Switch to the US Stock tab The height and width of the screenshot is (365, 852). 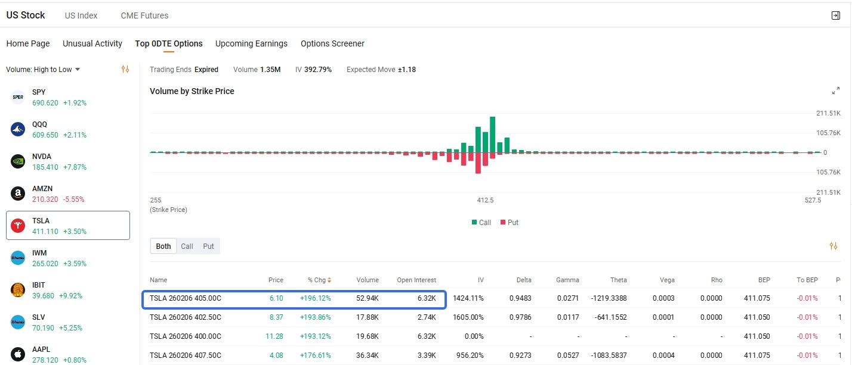tap(26, 15)
